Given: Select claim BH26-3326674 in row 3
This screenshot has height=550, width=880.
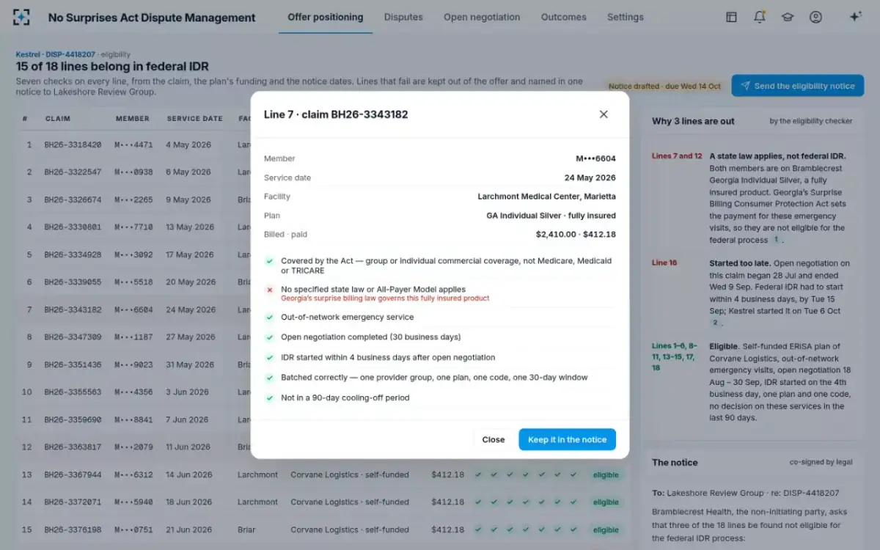Looking at the screenshot, I should [73, 199].
